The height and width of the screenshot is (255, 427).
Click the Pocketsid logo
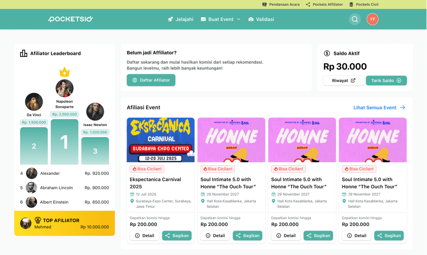71,19
